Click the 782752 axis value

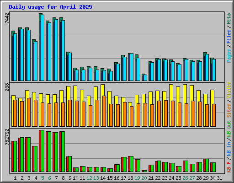pos(7,137)
